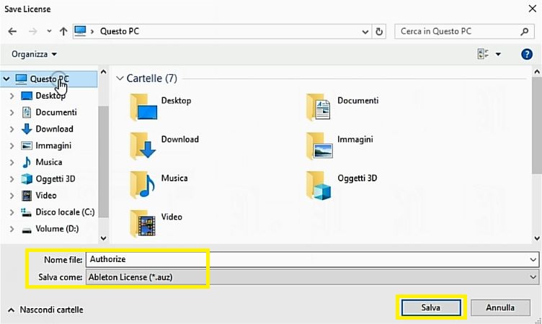Go up one folder level
The width and height of the screenshot is (542, 324).
coord(63,32)
